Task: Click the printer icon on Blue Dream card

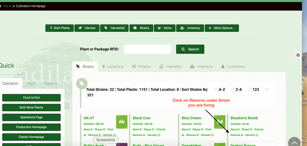Action: [183, 135]
